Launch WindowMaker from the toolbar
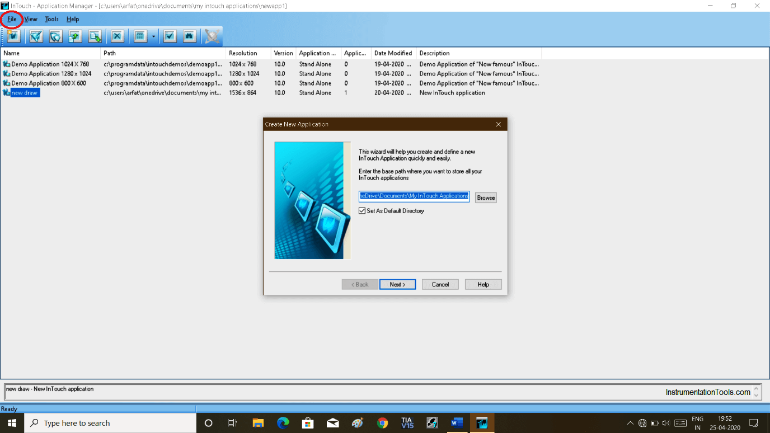 (x=36, y=36)
